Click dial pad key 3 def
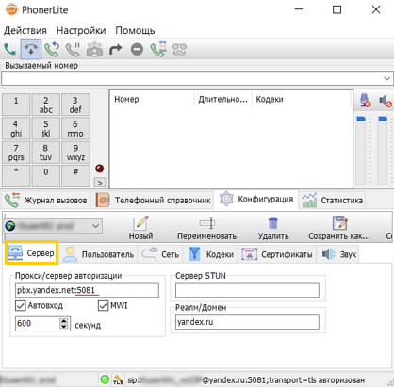Screen dimensions: 394x387 click(x=75, y=105)
